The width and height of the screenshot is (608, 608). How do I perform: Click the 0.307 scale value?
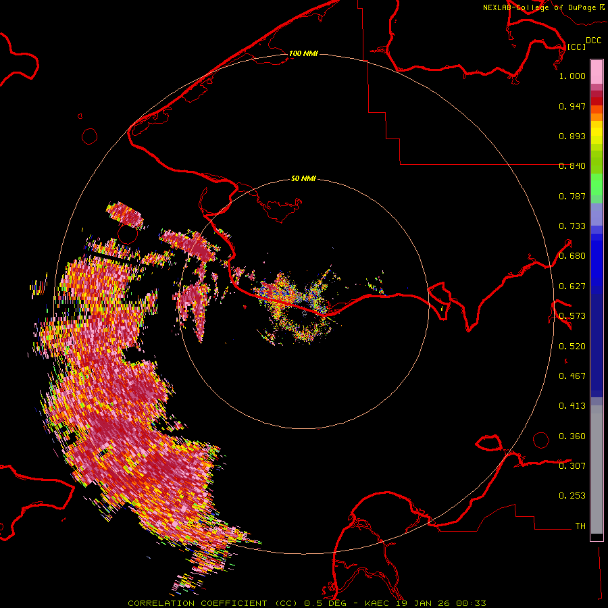[572, 465]
